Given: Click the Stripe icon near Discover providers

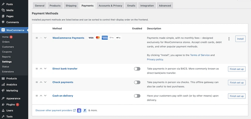Looking at the screenshot, I should (79, 110).
